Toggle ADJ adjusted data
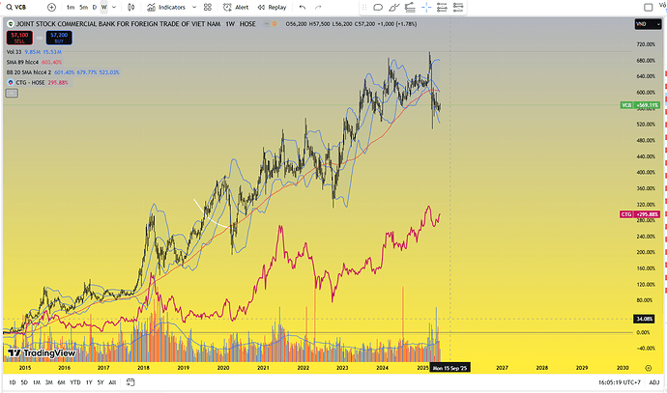 (654, 382)
